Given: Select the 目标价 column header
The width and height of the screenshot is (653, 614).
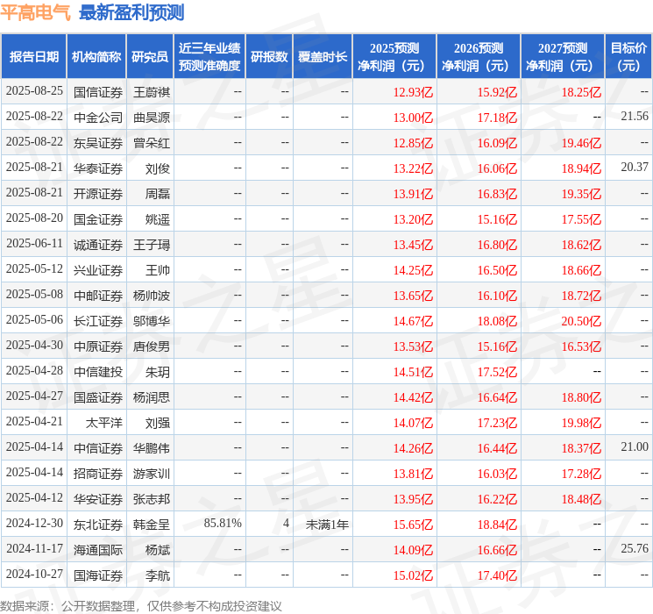Looking at the screenshot, I should (628, 57).
